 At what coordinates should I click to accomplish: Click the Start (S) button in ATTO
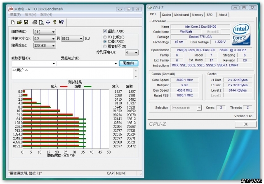128,63
